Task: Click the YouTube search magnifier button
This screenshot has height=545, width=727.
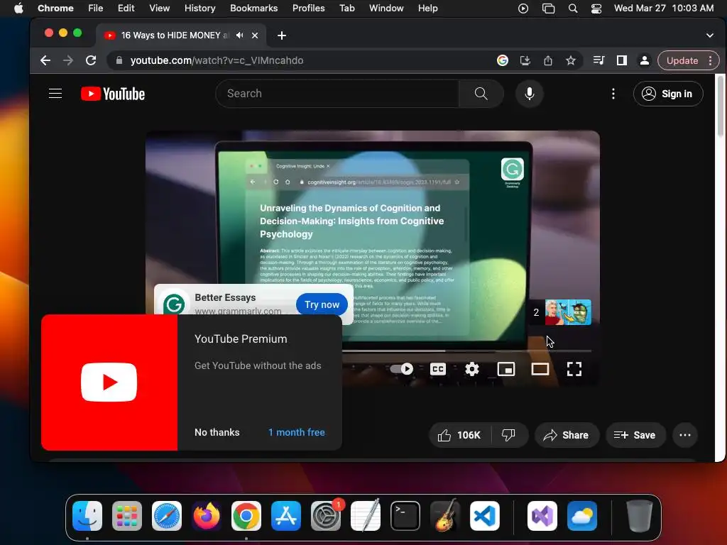Action: [481, 94]
